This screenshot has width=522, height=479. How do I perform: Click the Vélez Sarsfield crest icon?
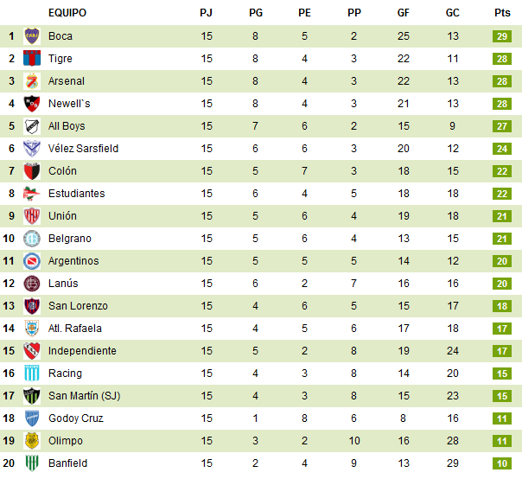[32, 149]
